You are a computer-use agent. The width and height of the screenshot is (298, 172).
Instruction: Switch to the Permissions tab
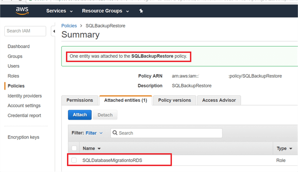79,100
